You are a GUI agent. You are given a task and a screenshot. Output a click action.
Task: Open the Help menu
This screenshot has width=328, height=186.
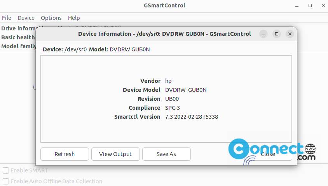click(74, 18)
